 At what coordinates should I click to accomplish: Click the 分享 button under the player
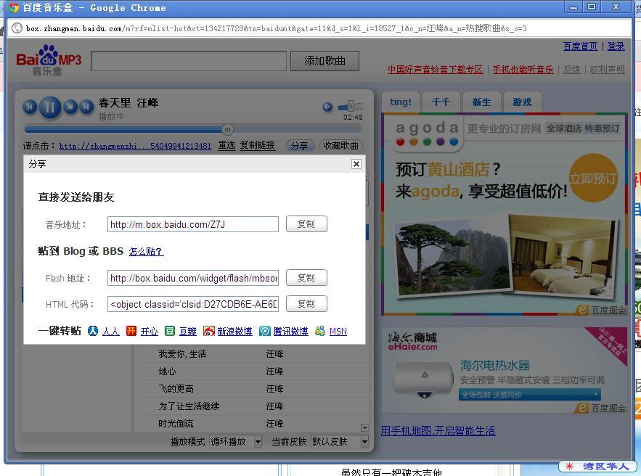pyautogui.click(x=300, y=145)
